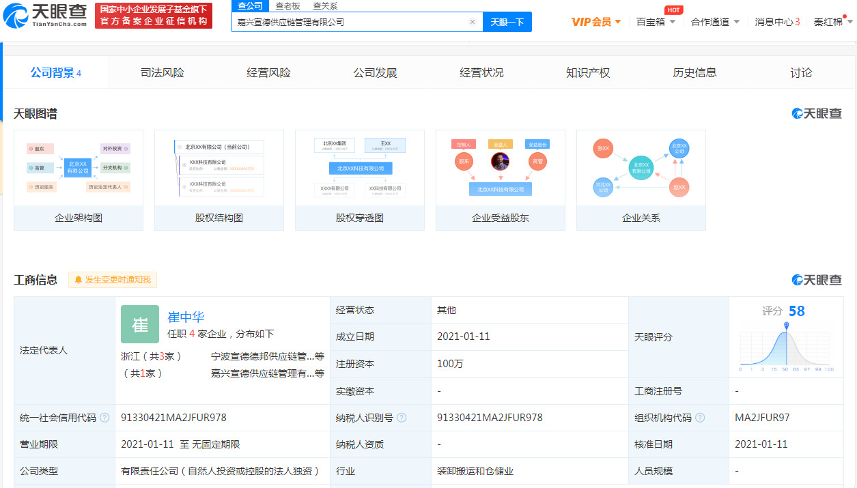Select the 注册资本 value 100万
This screenshot has height=488, width=857.
click(450, 364)
